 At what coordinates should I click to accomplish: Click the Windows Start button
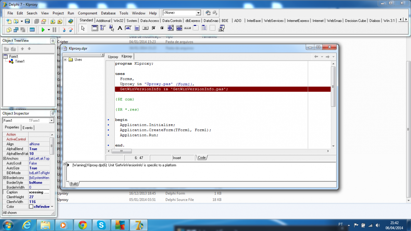coord(8,225)
